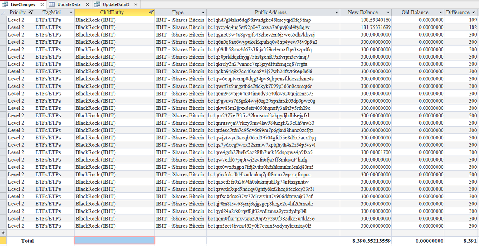Click address starting bc1qm5zet4hvea462y0h7
The height and width of the screenshot is (246, 479).
pos(260,226)
